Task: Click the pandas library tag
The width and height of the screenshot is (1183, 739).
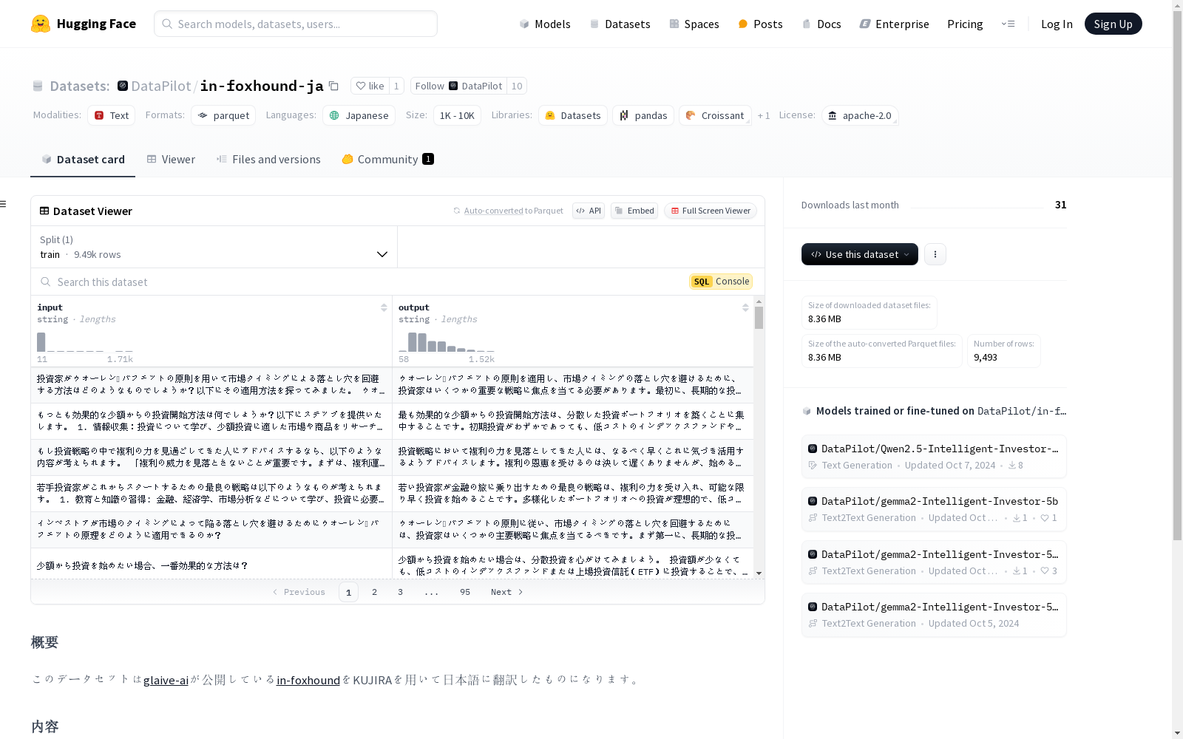Action: (x=643, y=115)
